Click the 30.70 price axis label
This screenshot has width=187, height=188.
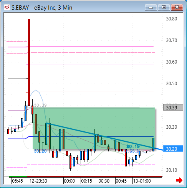(172, 40)
